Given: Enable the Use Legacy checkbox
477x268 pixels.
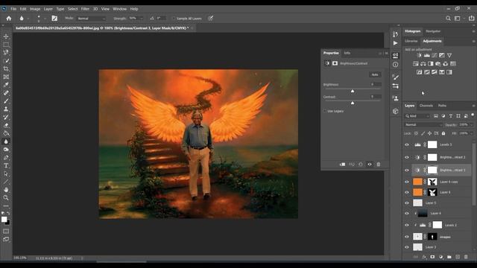Looking at the screenshot, I should point(325,111).
